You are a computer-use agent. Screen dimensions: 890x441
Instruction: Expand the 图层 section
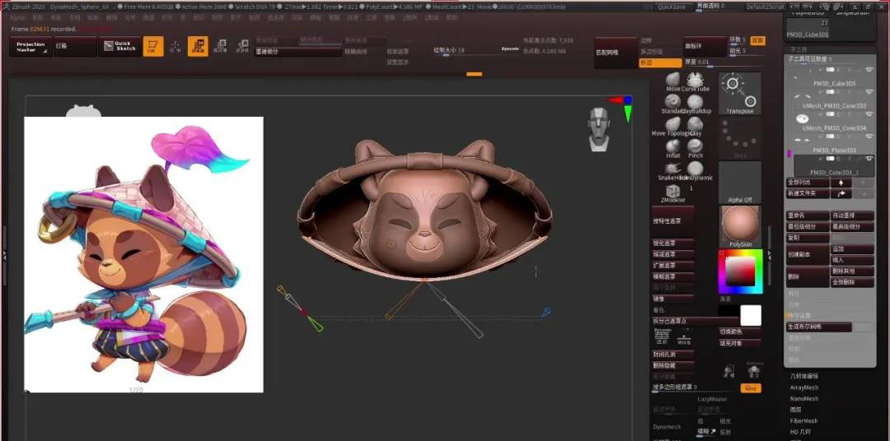click(x=795, y=409)
